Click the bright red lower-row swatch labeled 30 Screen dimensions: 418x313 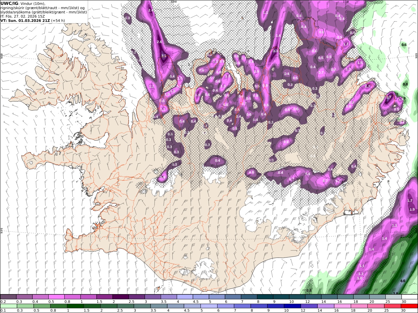click(x=409, y=306)
